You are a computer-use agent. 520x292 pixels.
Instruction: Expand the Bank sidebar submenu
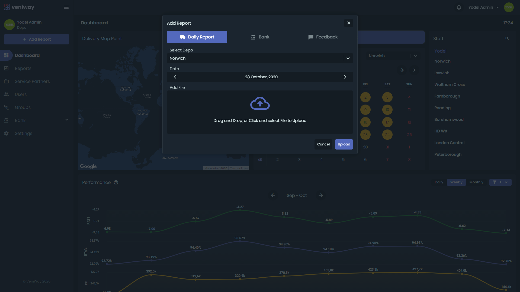67,120
